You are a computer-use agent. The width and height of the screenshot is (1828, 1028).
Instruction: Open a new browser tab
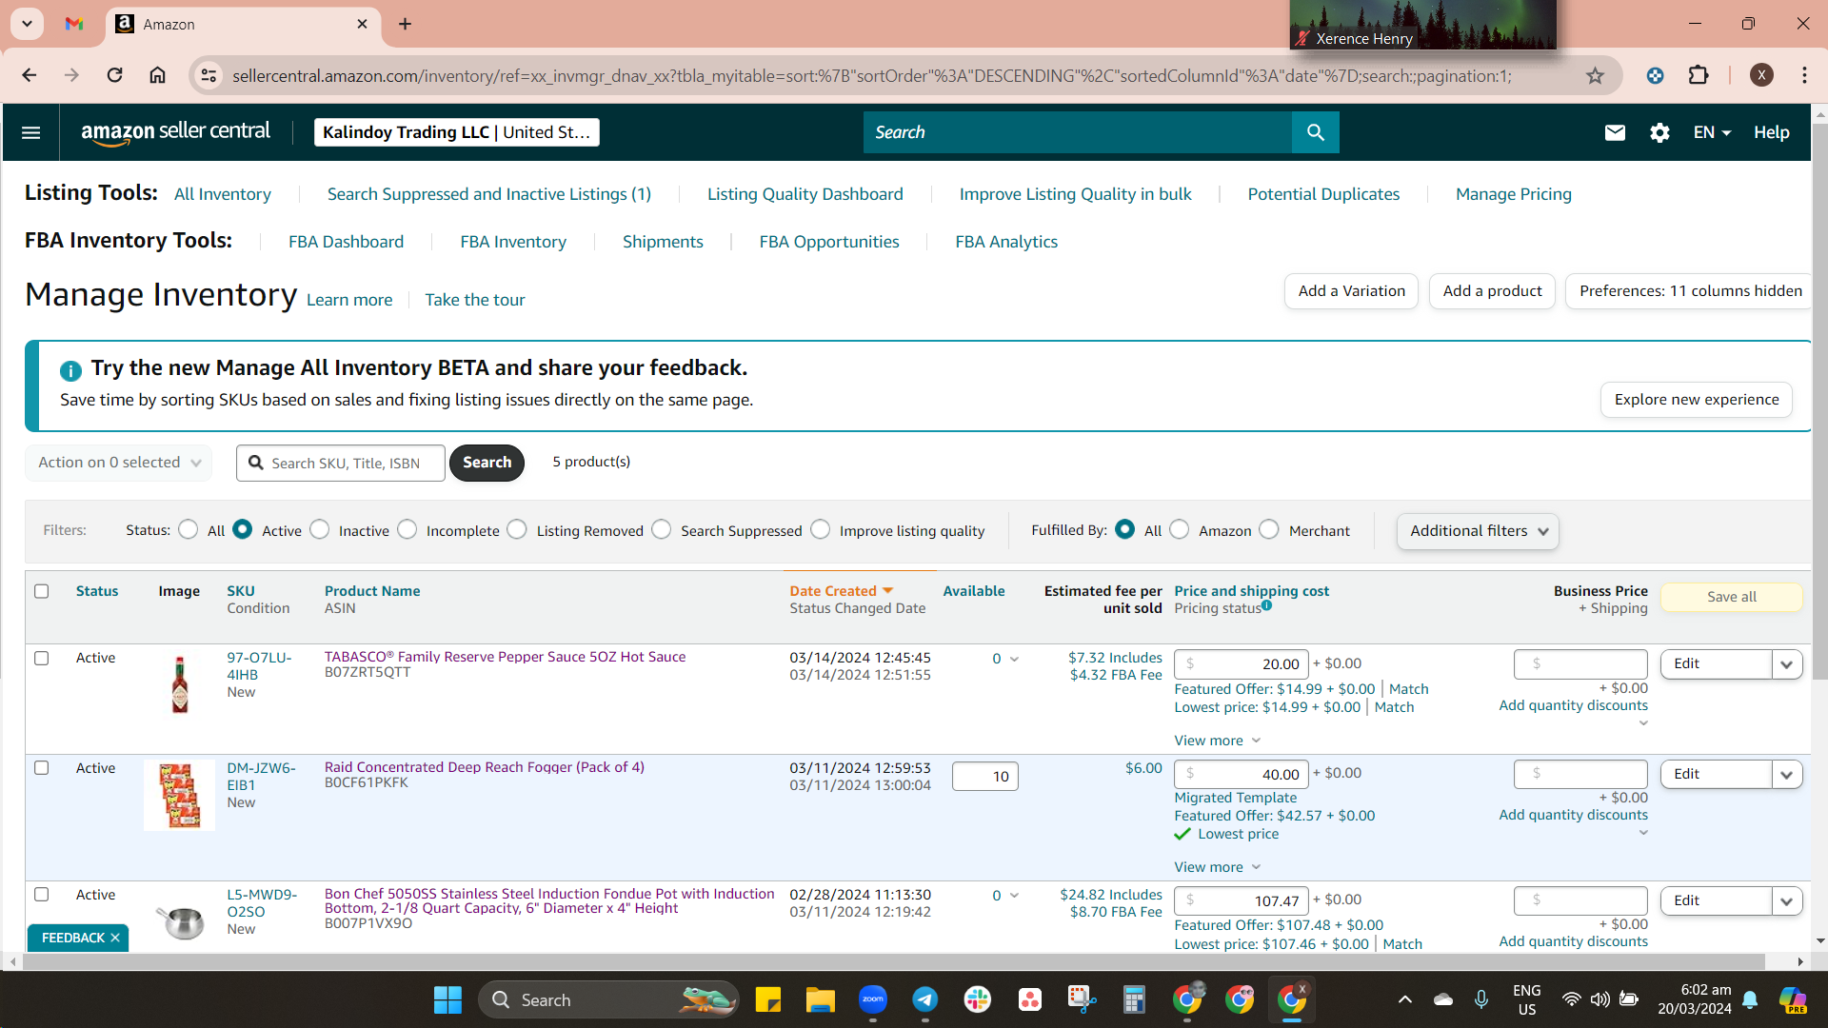coord(406,24)
